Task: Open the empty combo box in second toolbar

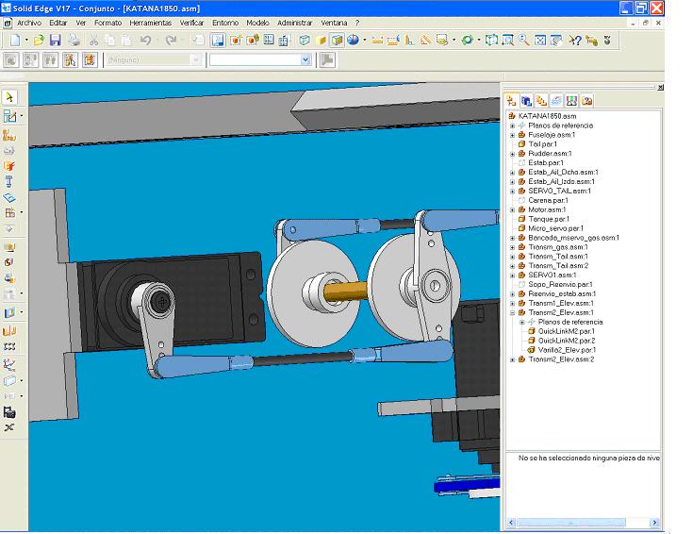Action: click(x=305, y=59)
